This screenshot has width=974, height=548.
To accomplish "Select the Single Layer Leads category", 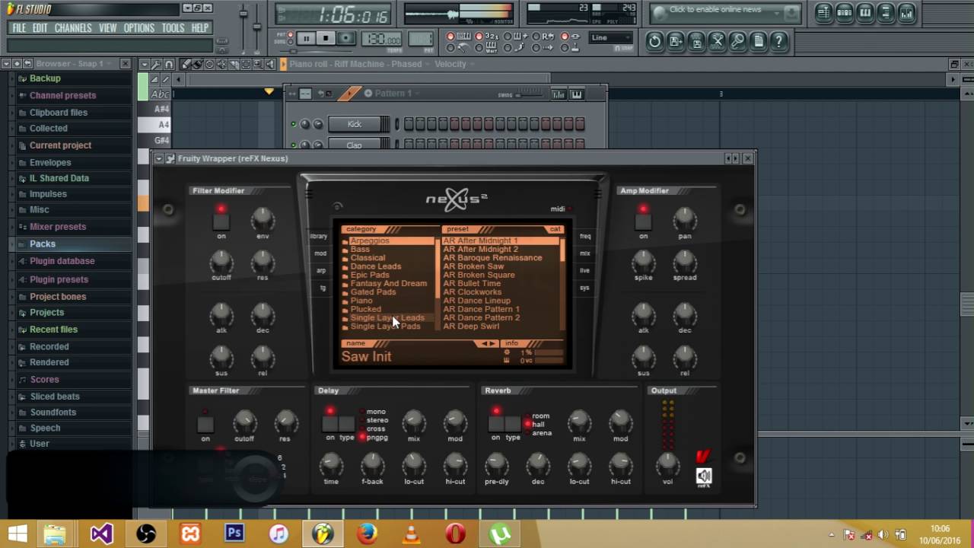I will tap(387, 318).
